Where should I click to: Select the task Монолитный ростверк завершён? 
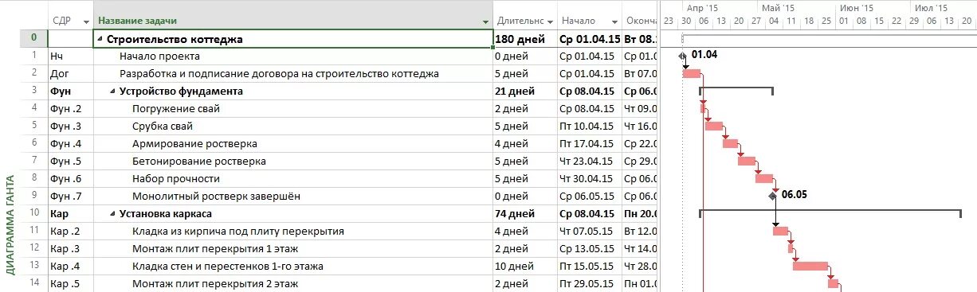[216, 196]
